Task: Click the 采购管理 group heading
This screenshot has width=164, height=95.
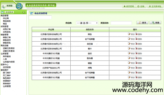Action: click(5, 26)
